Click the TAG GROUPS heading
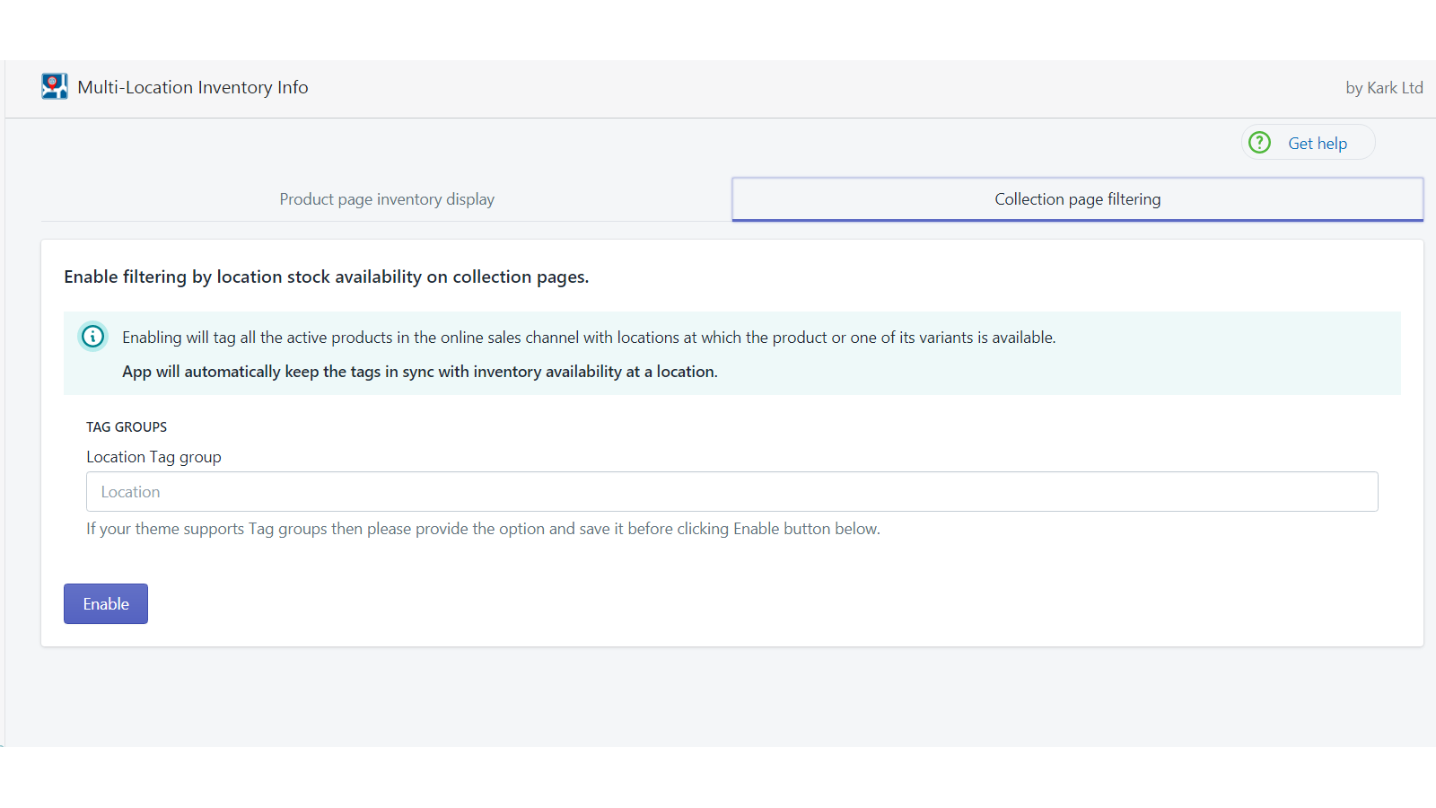The height and width of the screenshot is (808, 1436). [x=126, y=426]
